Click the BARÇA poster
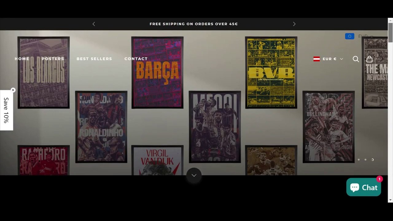The width and height of the screenshot is (393, 221). tap(157, 72)
